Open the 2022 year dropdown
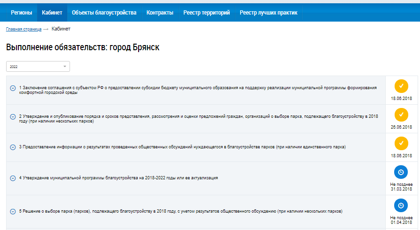 [38, 67]
